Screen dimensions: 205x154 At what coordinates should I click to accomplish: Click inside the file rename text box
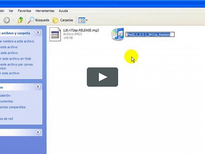coord(150,34)
